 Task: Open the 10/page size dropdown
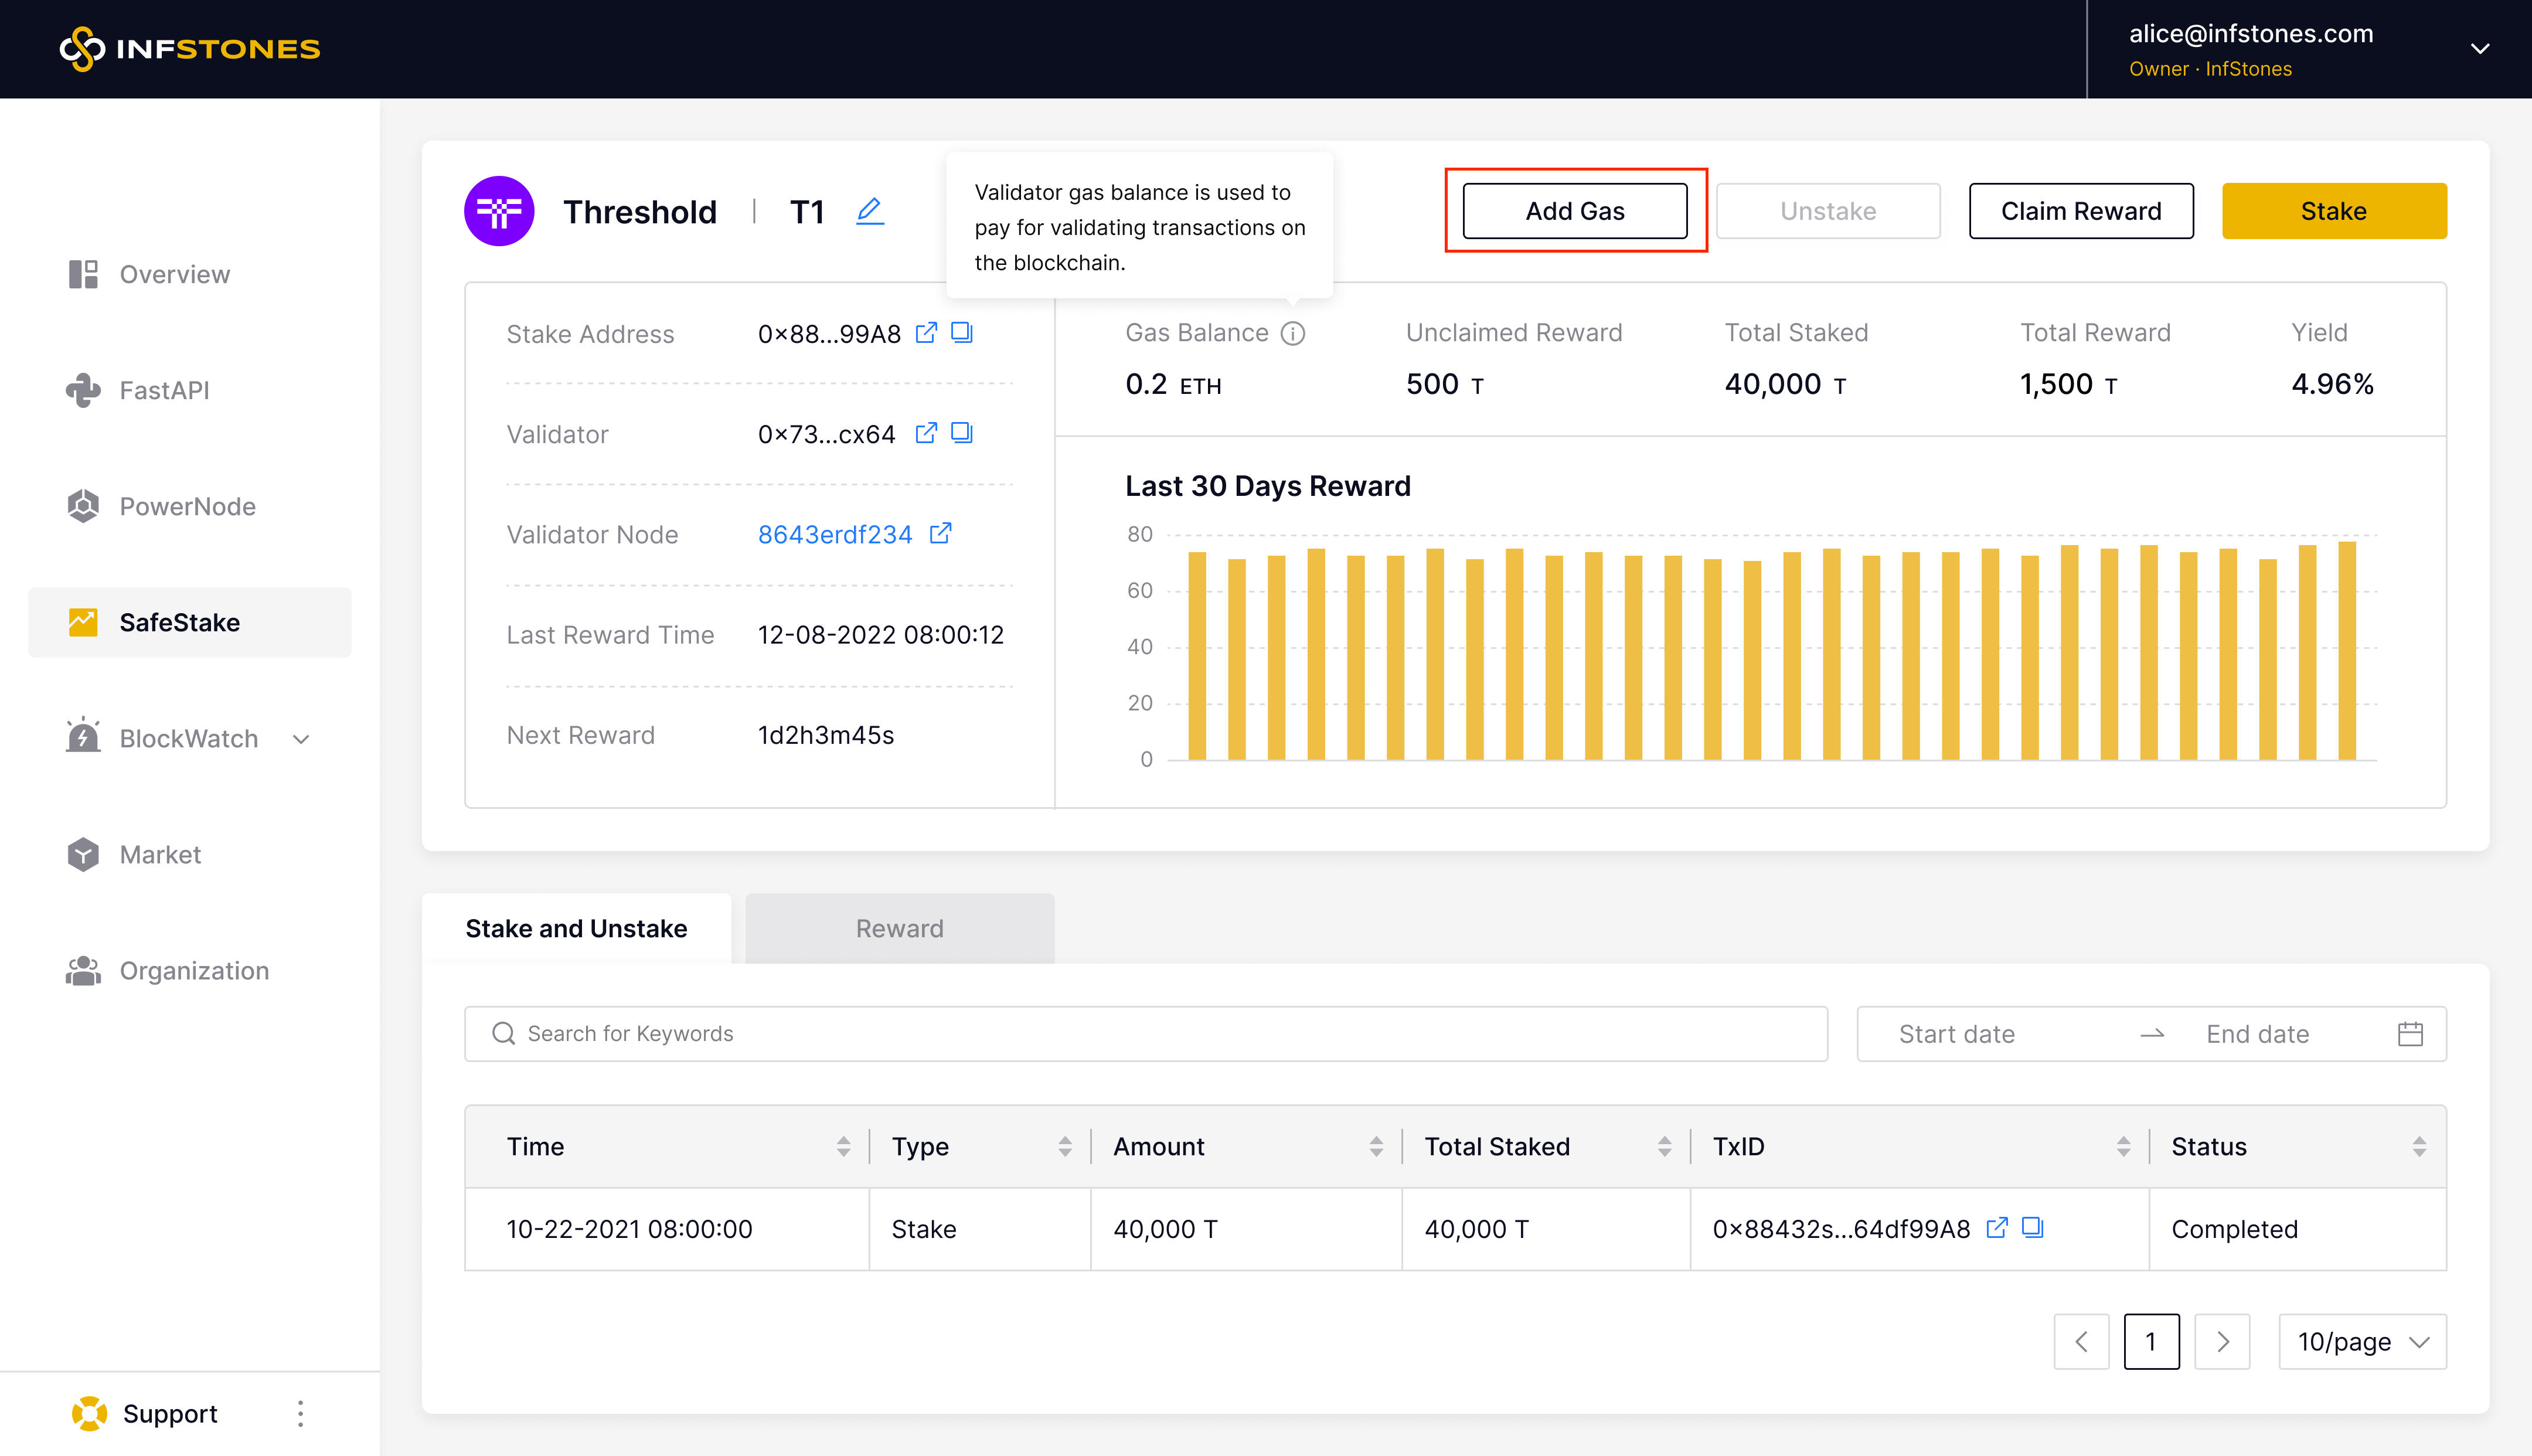click(x=2362, y=1342)
